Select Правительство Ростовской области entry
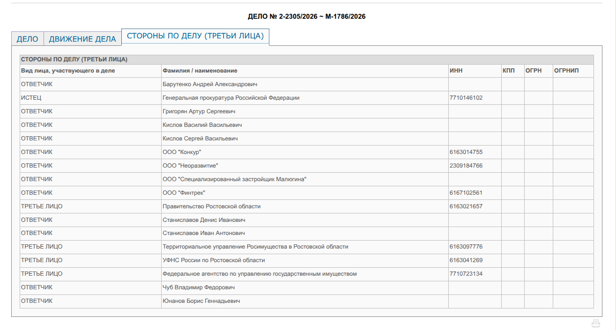This screenshot has width=616, height=330. coord(211,206)
